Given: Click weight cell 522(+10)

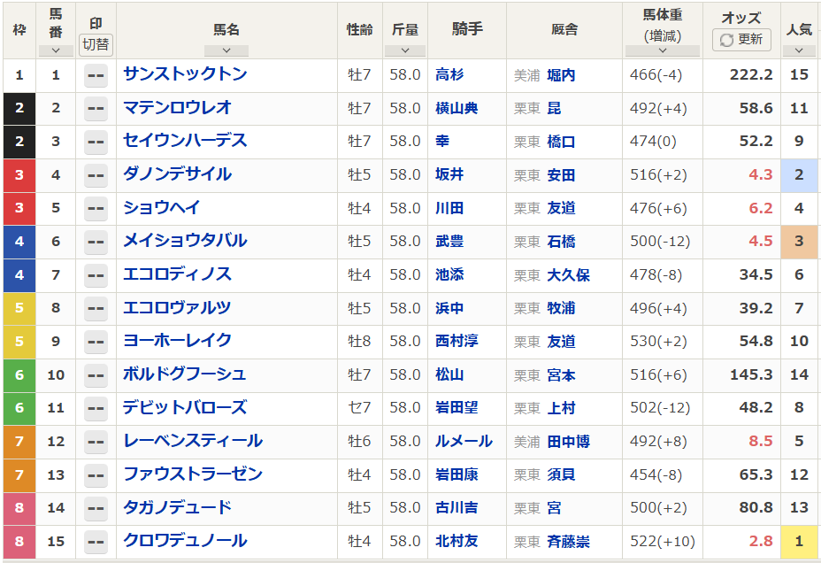Looking at the screenshot, I should (x=663, y=542).
